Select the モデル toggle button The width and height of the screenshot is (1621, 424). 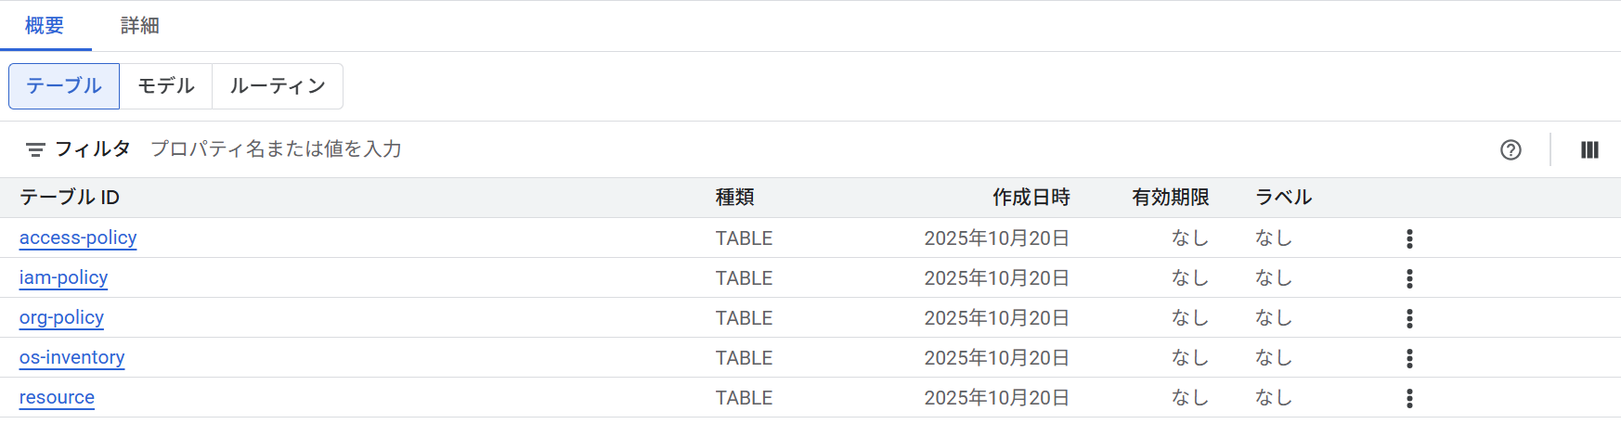point(166,86)
